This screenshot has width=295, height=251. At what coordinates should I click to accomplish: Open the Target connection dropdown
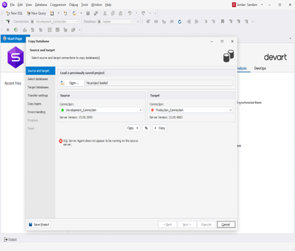point(231,110)
